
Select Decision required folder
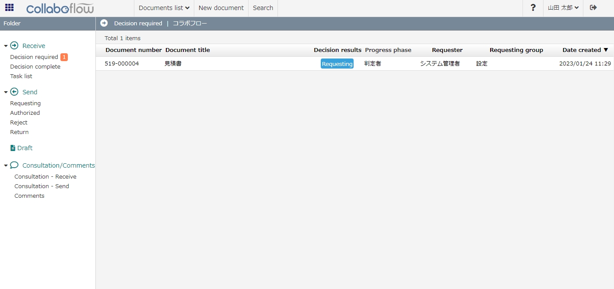click(34, 57)
